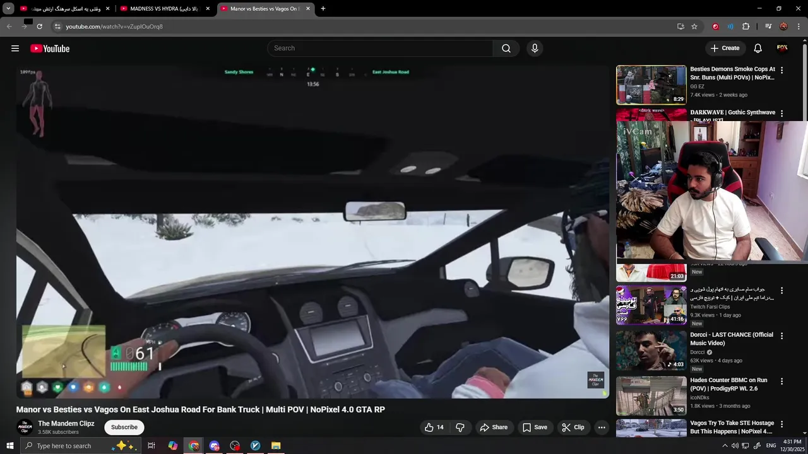The image size is (808, 454).
Task: Click the Windows taskbar search box
Action: [80, 446]
